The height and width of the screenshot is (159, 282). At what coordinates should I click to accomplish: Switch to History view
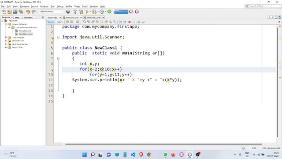[x=59, y=22]
